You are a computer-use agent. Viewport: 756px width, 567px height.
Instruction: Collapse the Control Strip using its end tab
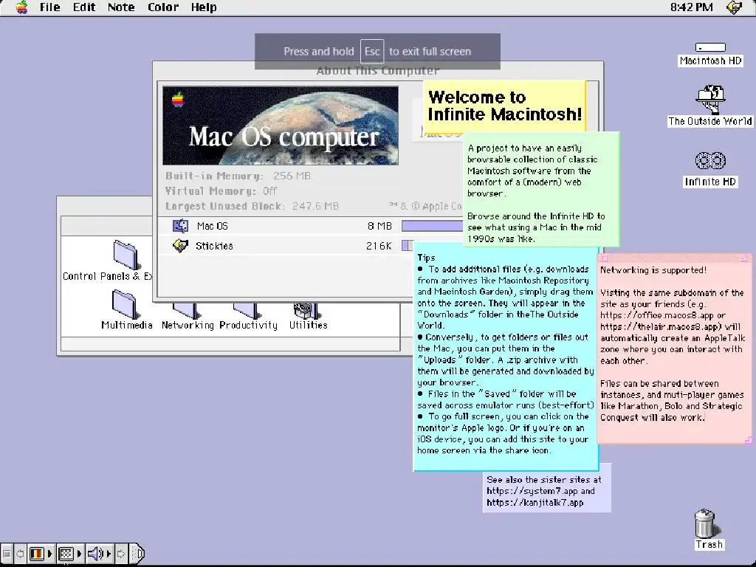pyautogui.click(x=137, y=554)
